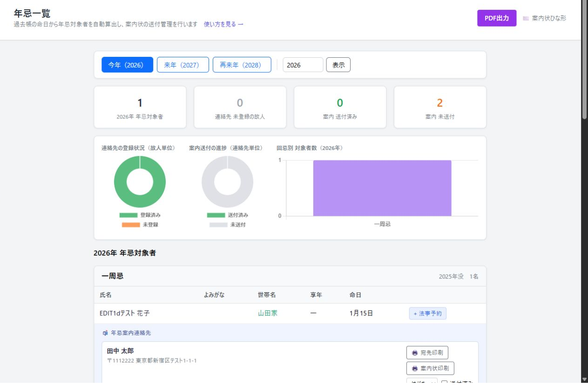Open the 案内状ひな形 template link
This screenshot has height=387, width=588.
point(544,18)
